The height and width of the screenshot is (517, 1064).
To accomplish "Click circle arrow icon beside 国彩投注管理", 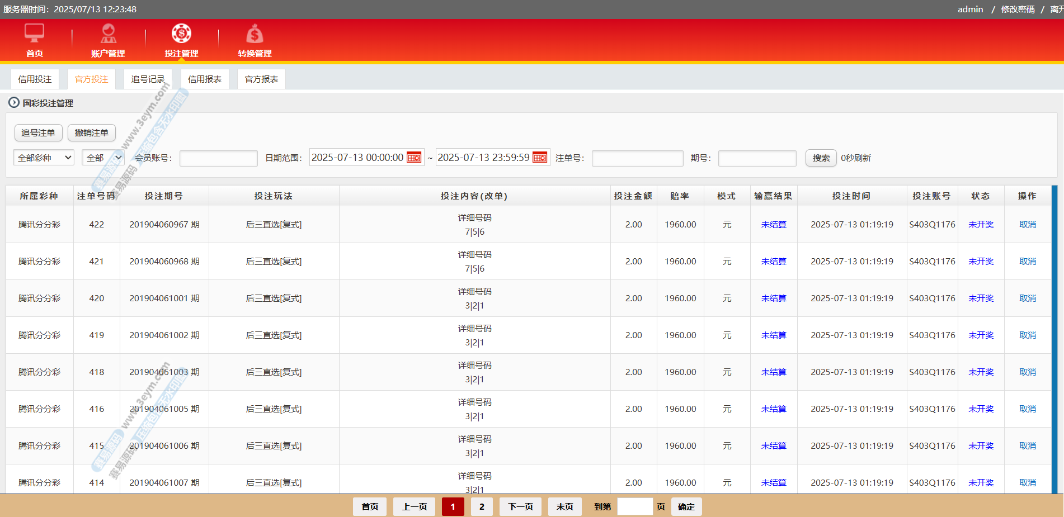I will tap(14, 103).
